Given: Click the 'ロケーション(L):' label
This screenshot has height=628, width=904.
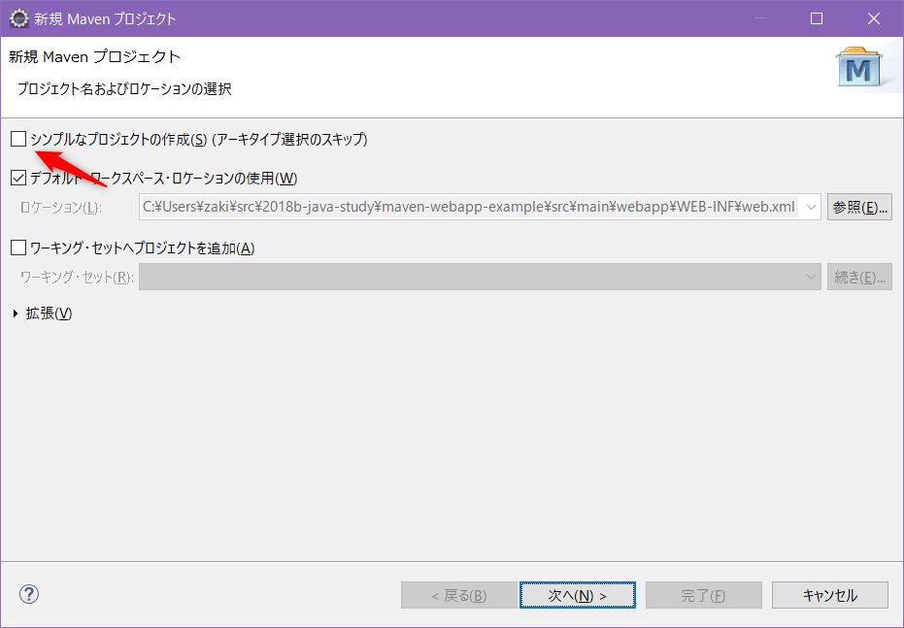Looking at the screenshot, I should click(61, 208).
